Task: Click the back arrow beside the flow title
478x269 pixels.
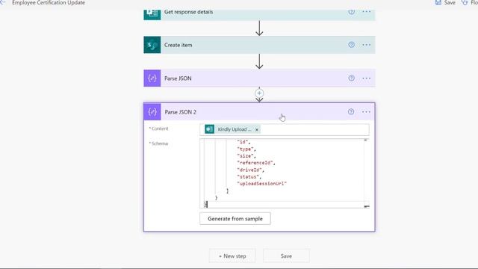Action: click(3, 2)
